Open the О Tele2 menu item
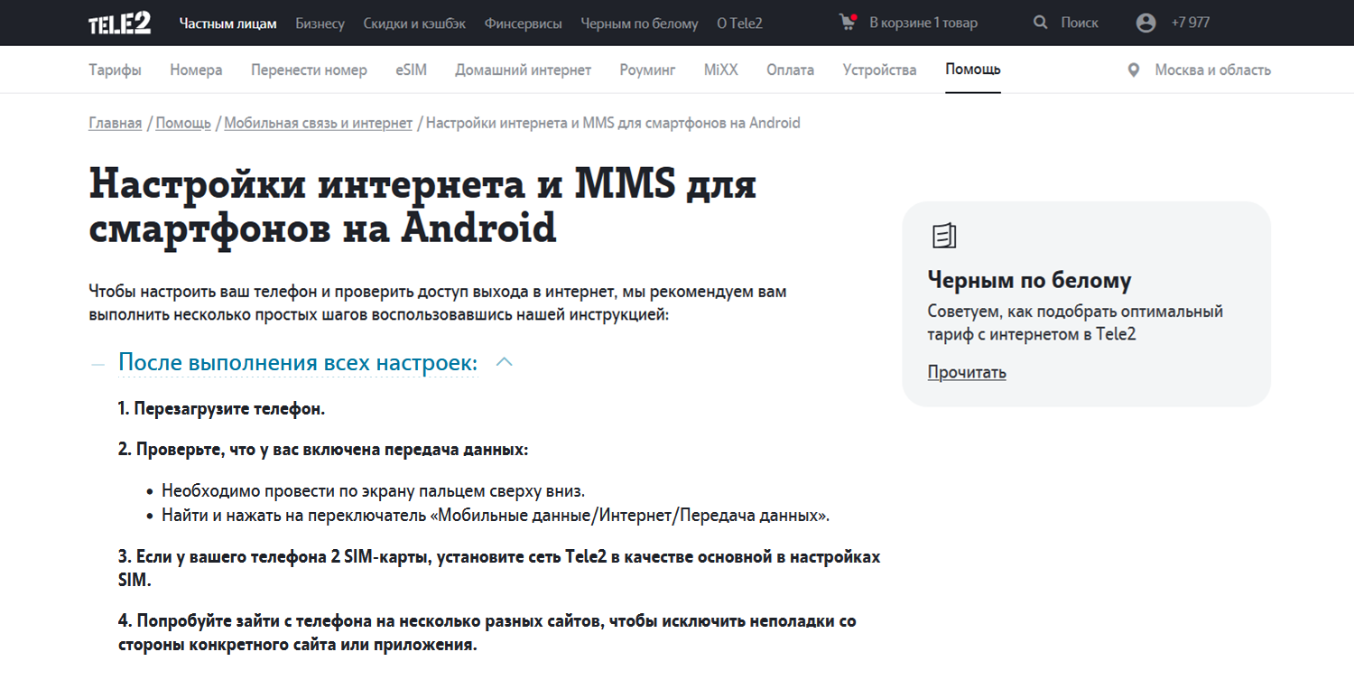 739,23
